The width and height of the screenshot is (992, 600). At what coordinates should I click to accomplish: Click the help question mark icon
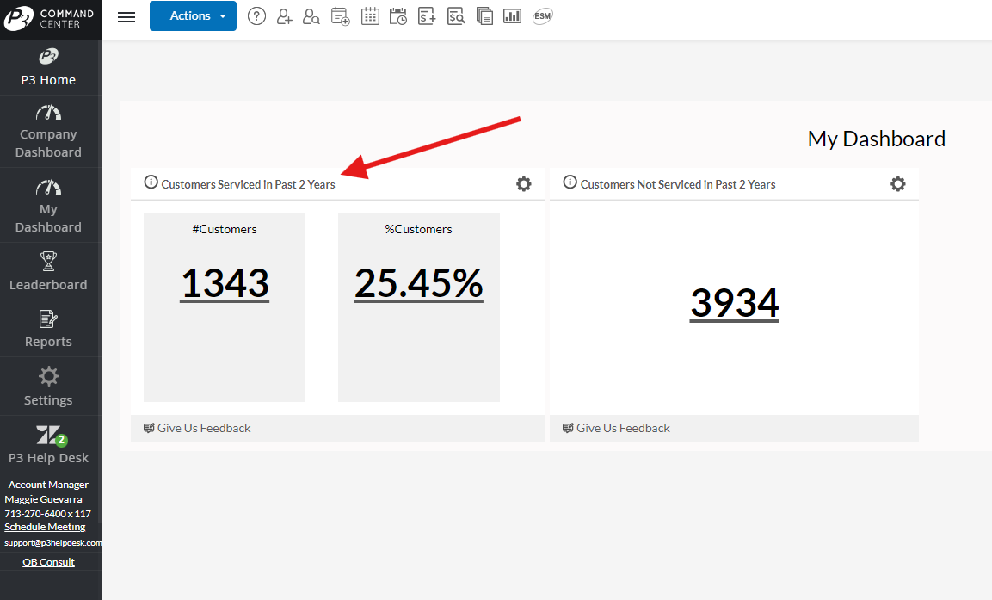click(256, 16)
